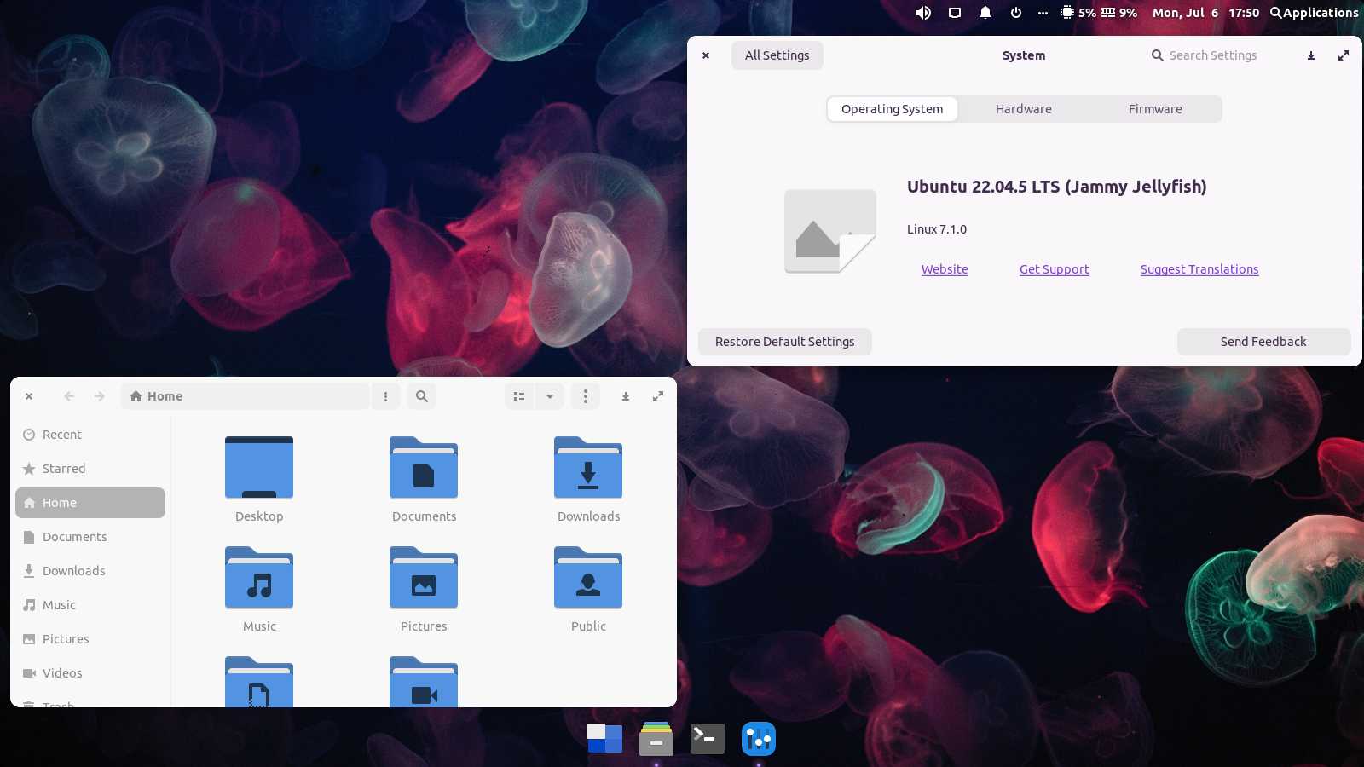Click the CPU usage indicator showing 5%
The image size is (1364, 767).
1078,13
